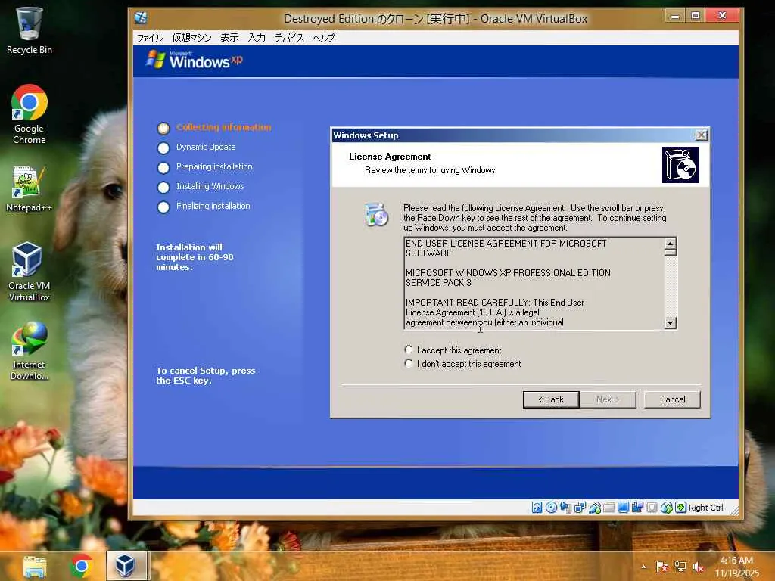Click the Cancel button in Windows Setup

click(x=672, y=399)
